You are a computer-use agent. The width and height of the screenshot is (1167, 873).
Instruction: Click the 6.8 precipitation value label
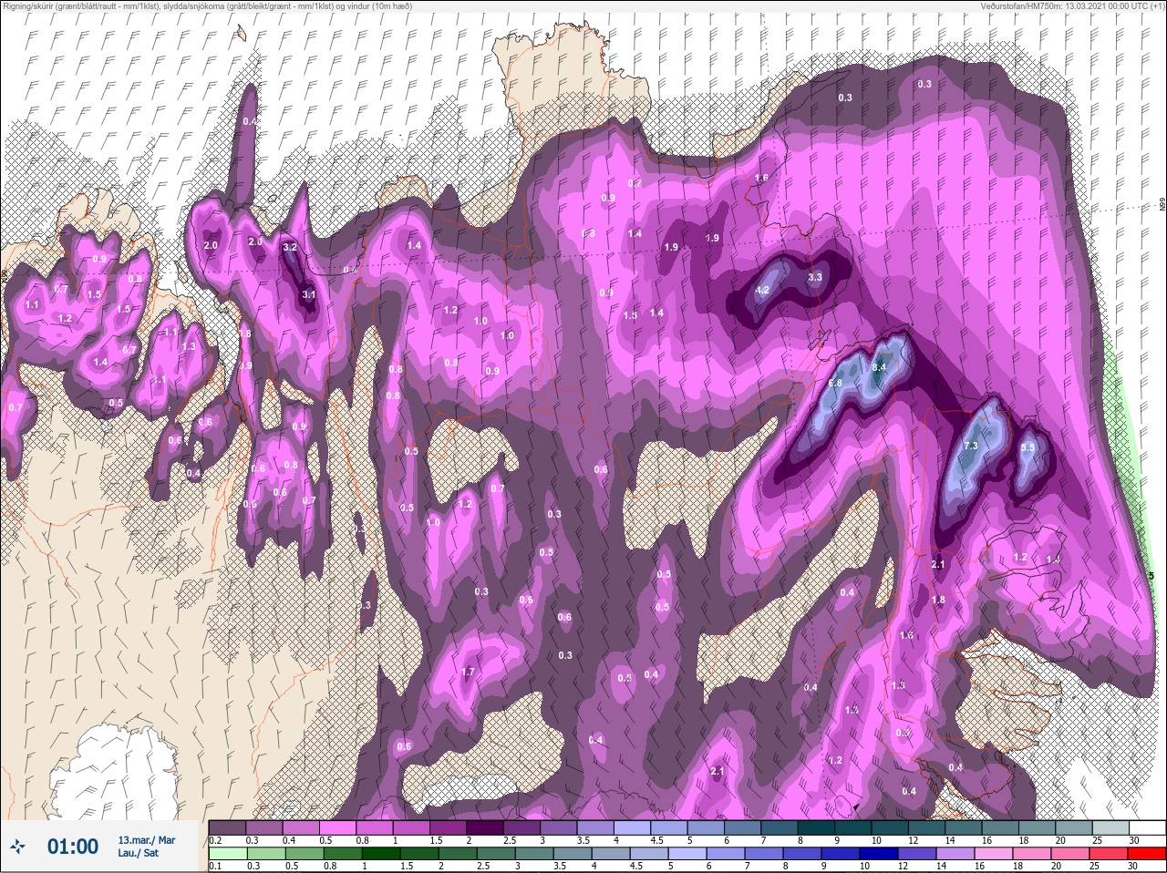835,383
